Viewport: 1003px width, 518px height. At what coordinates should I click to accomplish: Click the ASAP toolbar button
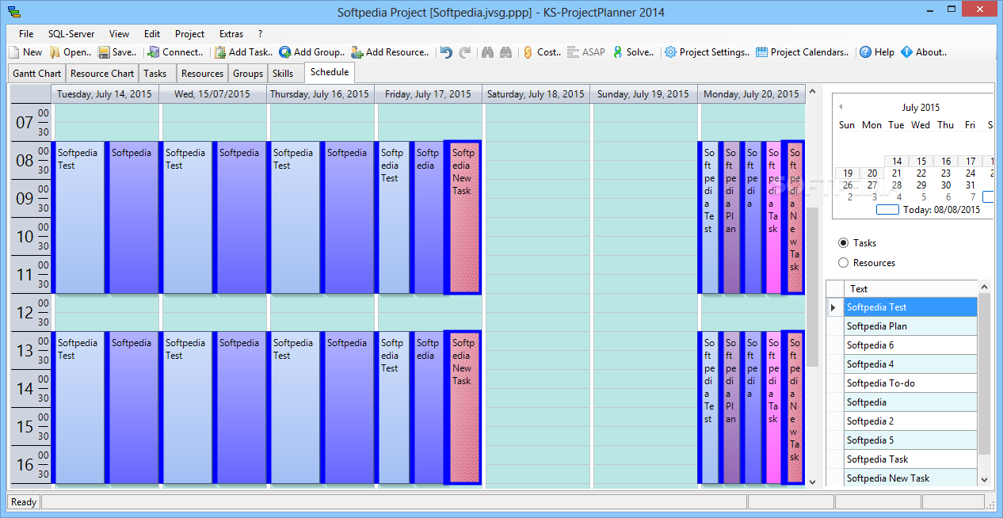(x=586, y=52)
